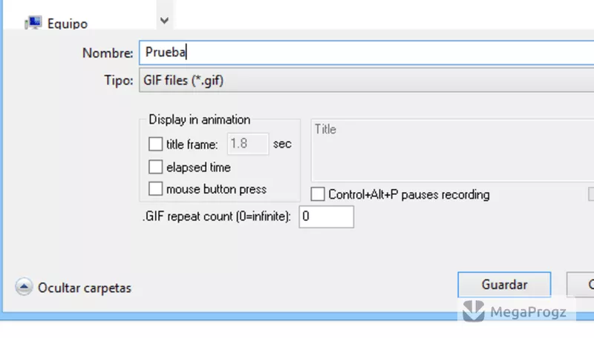This screenshot has width=594, height=338.
Task: Click inside the Title text area
Action: click(452, 150)
